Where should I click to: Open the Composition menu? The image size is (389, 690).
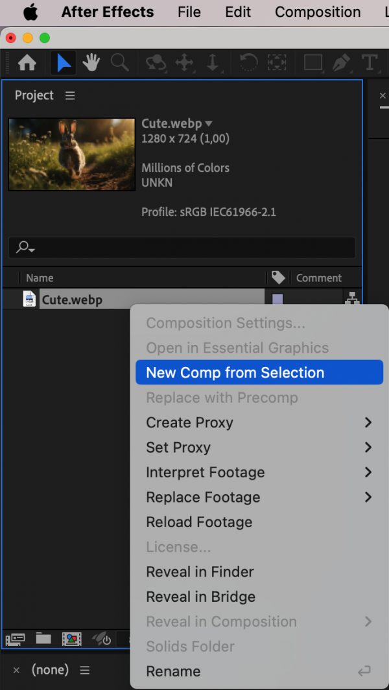point(318,12)
